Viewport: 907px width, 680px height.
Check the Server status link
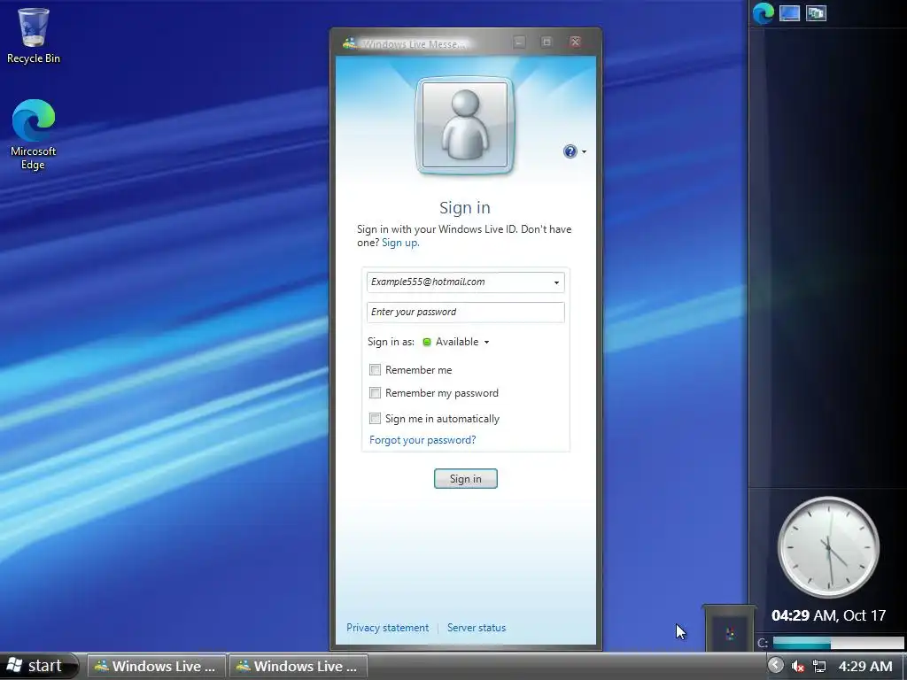click(x=477, y=628)
